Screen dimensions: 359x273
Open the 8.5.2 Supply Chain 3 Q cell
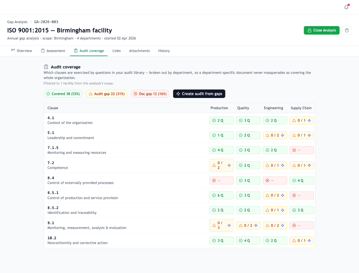(x=302, y=210)
